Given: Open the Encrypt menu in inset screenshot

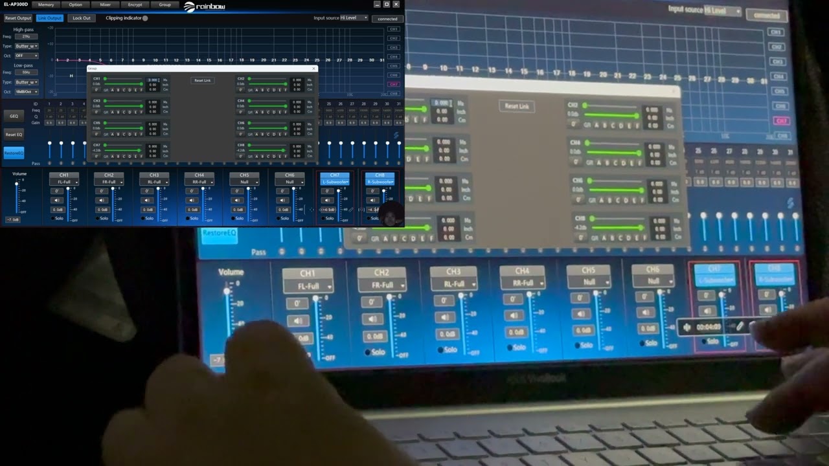Looking at the screenshot, I should coord(135,5).
